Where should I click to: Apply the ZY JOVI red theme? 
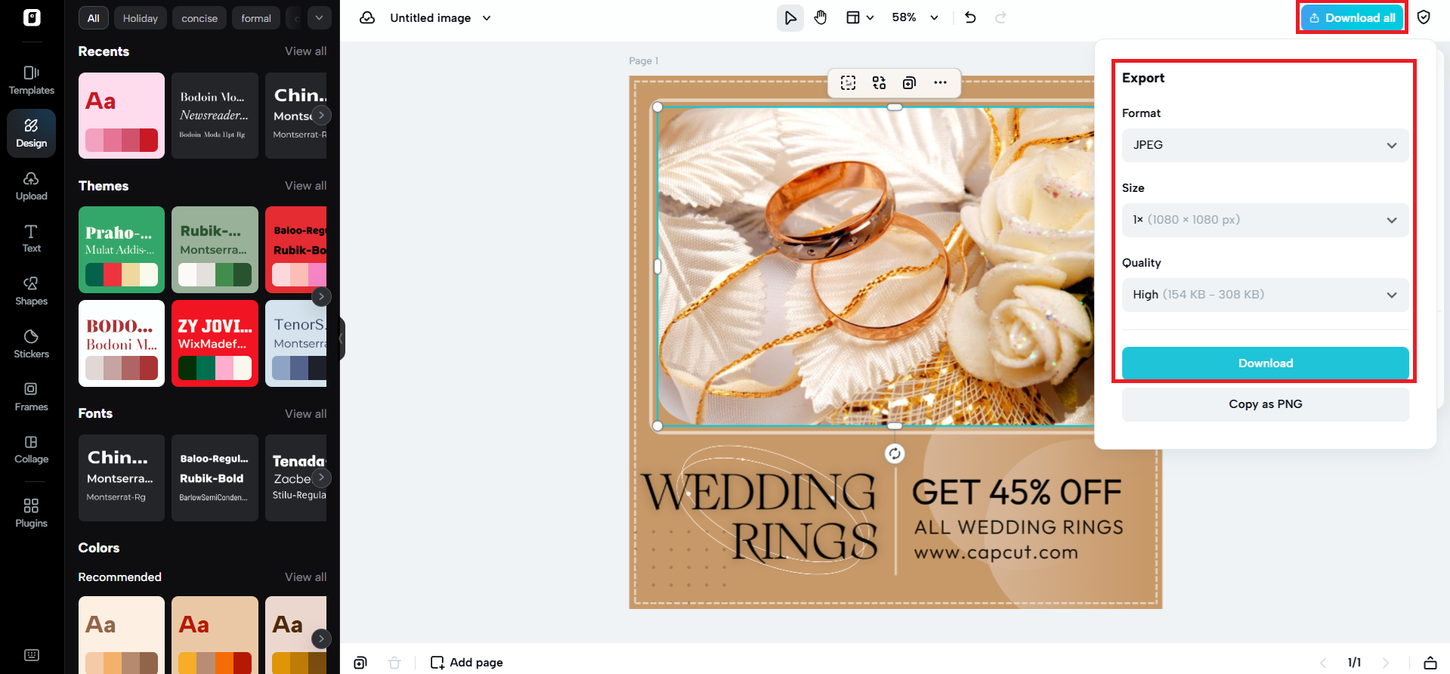[x=215, y=344]
